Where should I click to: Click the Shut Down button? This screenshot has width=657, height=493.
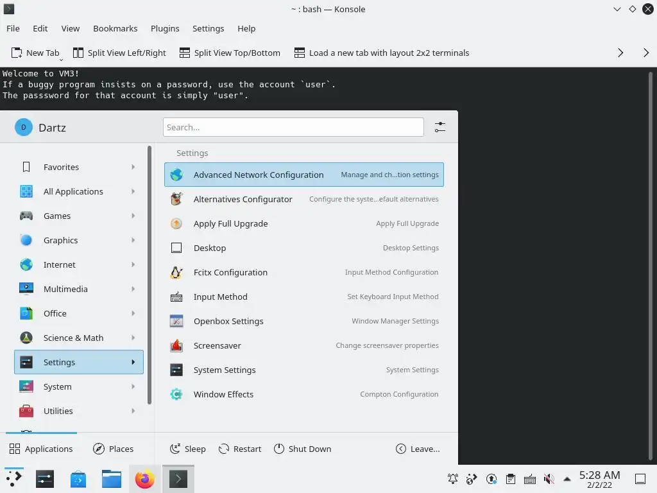[302, 449]
